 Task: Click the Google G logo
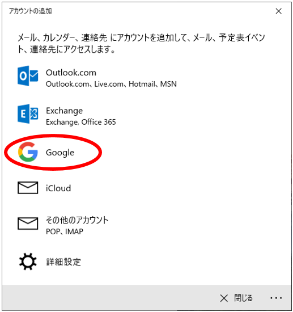click(28, 152)
